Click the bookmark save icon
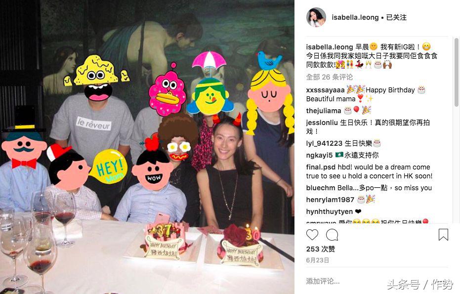This screenshot has width=460, height=294. 443,235
